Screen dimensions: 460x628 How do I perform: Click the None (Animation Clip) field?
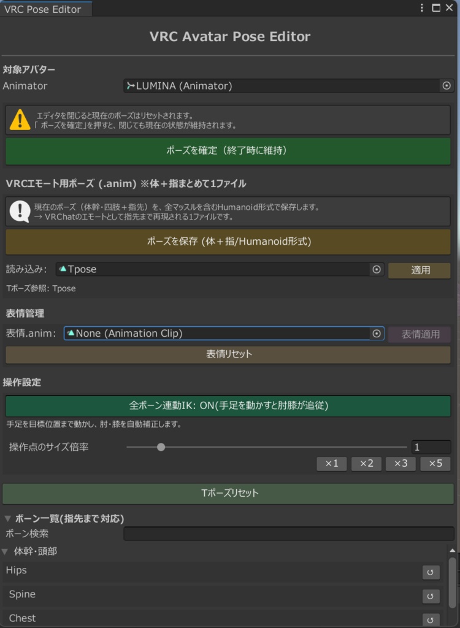(x=224, y=334)
